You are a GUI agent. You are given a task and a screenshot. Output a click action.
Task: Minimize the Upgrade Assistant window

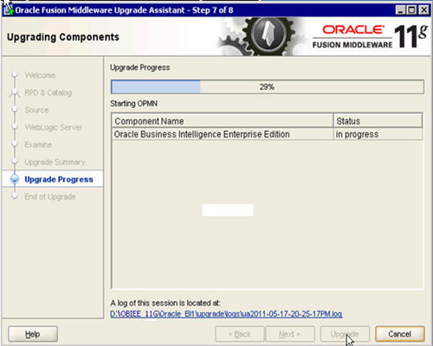click(x=400, y=10)
